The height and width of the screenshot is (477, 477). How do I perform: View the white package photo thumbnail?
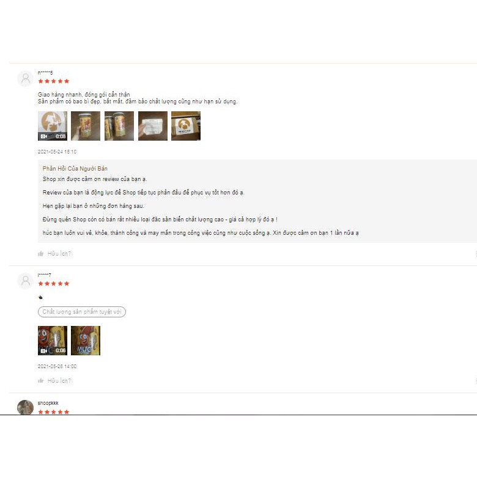click(153, 126)
